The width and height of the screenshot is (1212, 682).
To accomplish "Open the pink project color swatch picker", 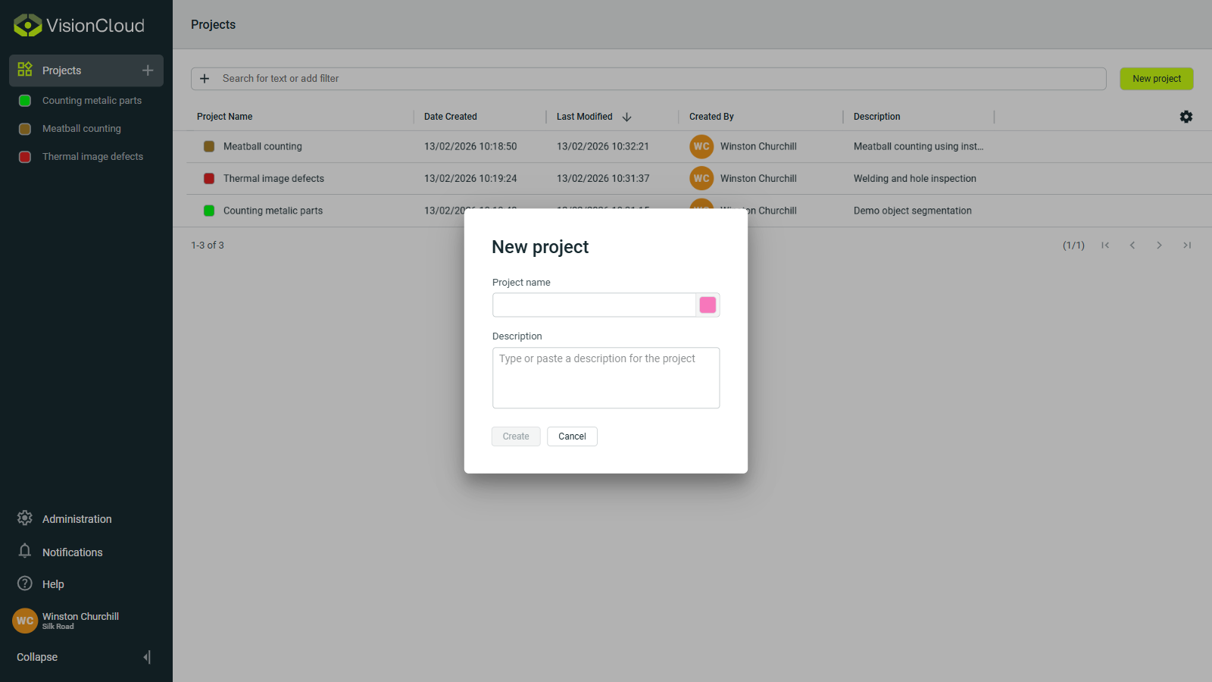I will tap(707, 305).
